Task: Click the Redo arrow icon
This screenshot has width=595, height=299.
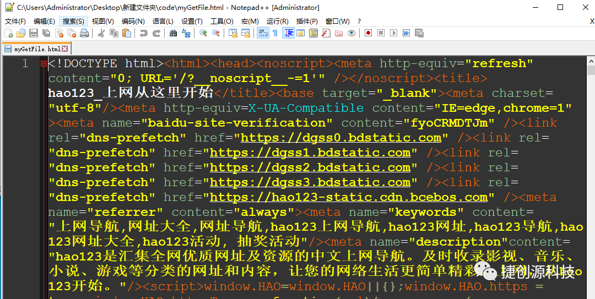Action: pyautogui.click(x=156, y=33)
